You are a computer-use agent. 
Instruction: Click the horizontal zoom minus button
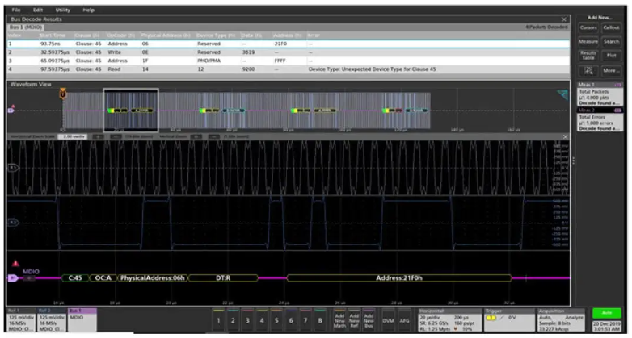click(116, 137)
